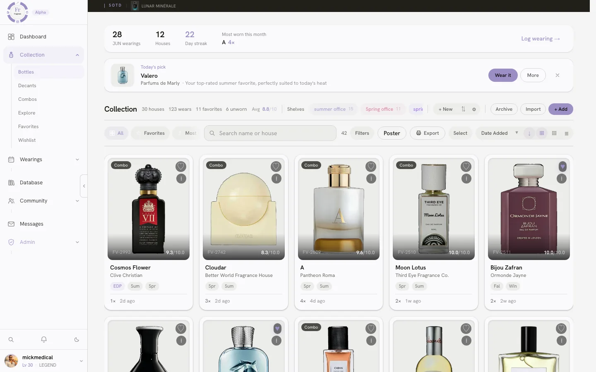596x372 pixels.
Task: Open the Filters button
Action: [x=362, y=133]
